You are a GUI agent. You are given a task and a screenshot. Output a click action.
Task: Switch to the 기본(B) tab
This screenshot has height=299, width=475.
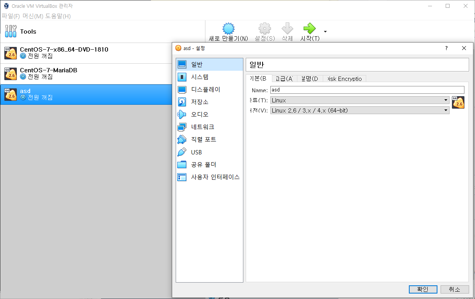(x=258, y=78)
